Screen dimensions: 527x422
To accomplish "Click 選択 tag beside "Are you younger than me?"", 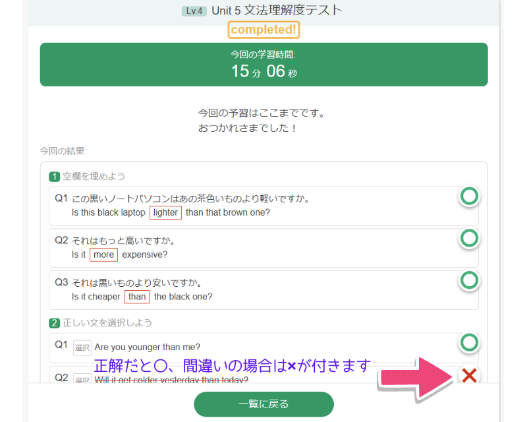I will (x=82, y=347).
